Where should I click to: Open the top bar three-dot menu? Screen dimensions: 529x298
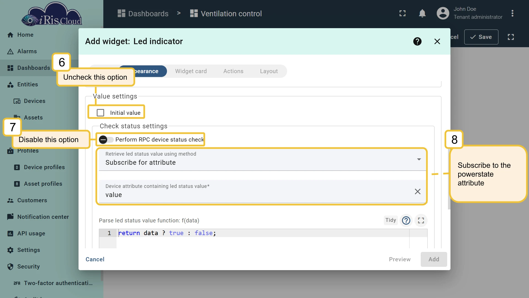pyautogui.click(x=512, y=13)
